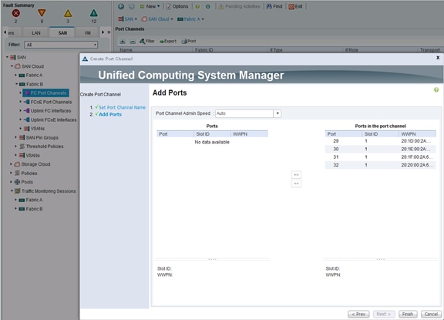Select SAN Pin Groups tree item

pos(42,137)
